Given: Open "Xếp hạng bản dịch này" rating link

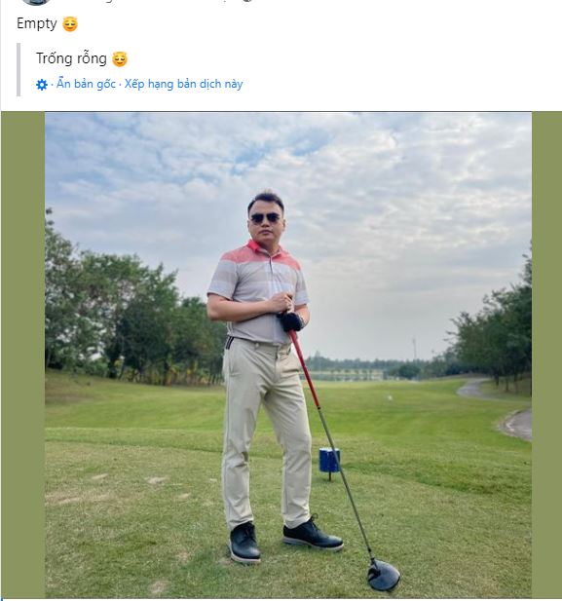Looking at the screenshot, I should tap(184, 84).
